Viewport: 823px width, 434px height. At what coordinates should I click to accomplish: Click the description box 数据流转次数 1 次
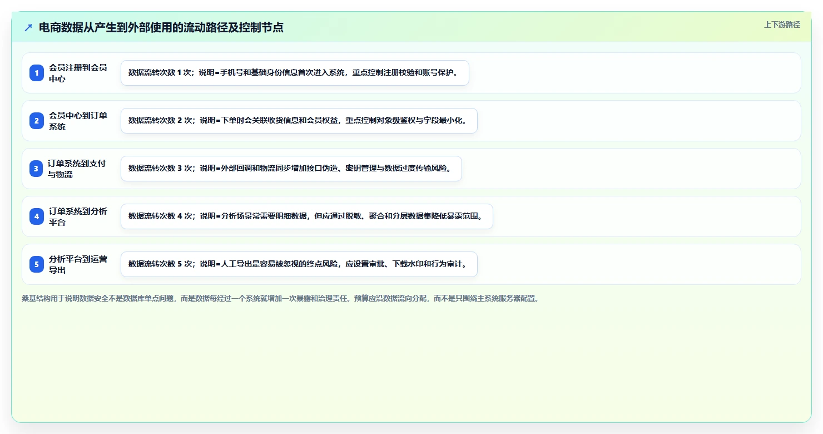pos(295,73)
